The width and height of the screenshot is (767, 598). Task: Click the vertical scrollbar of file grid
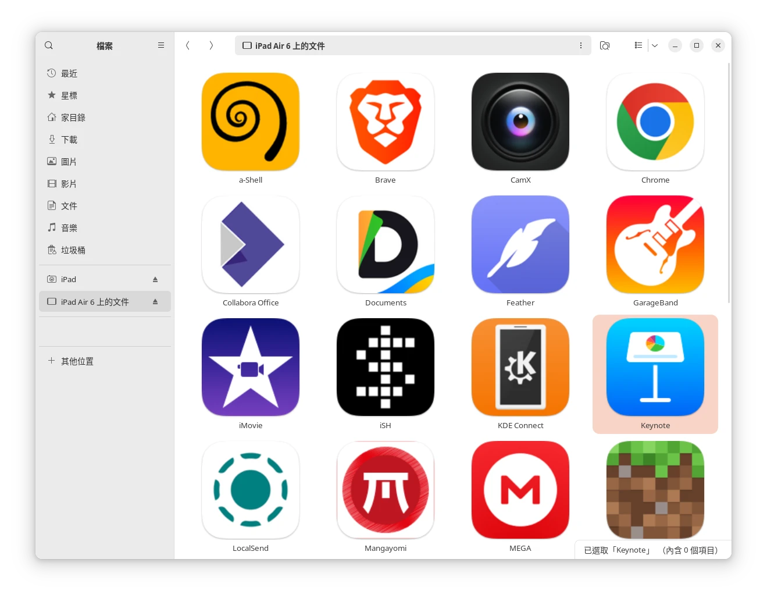tap(729, 183)
